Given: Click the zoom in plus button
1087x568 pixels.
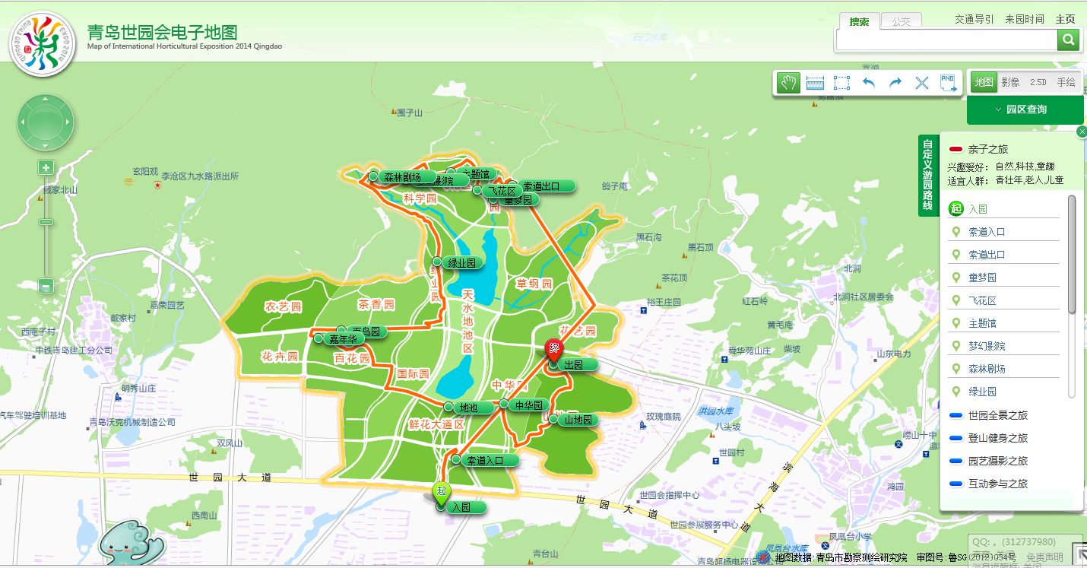Looking at the screenshot, I should (46, 168).
